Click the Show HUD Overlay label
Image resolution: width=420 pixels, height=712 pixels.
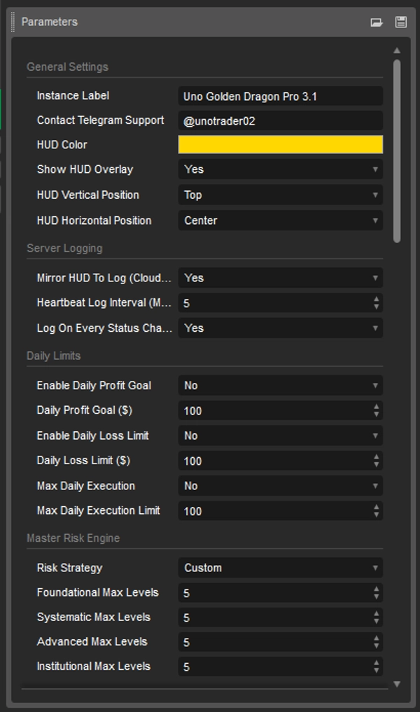pyautogui.click(x=85, y=169)
